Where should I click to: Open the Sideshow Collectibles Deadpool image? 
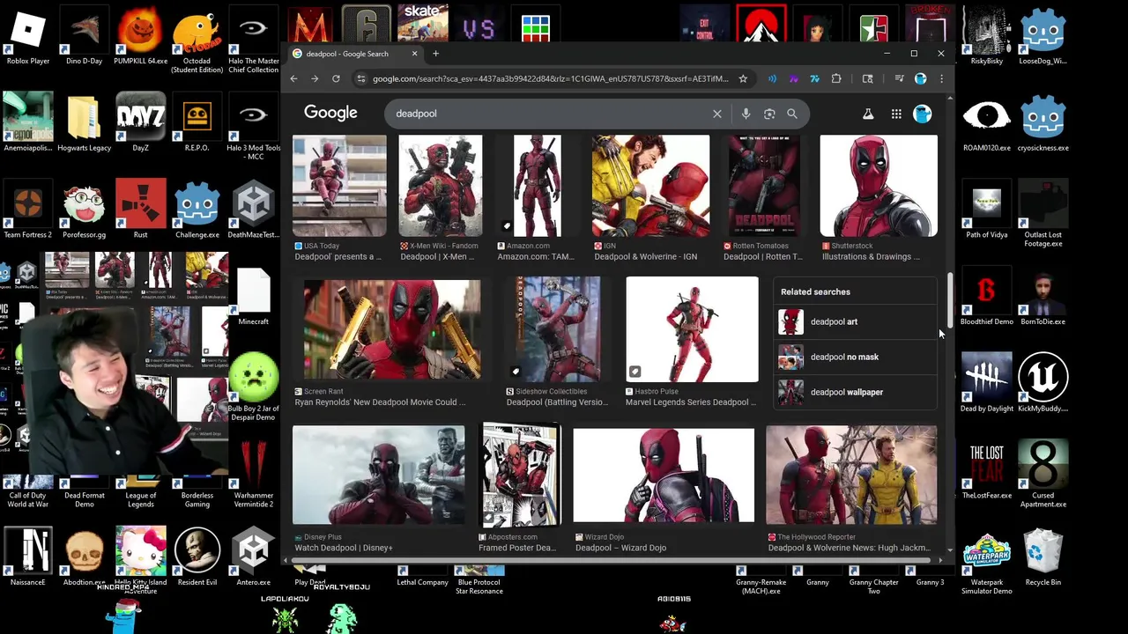557,329
